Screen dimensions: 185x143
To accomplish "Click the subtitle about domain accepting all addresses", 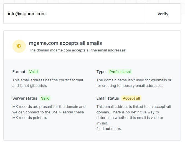I will click(x=78, y=50).
